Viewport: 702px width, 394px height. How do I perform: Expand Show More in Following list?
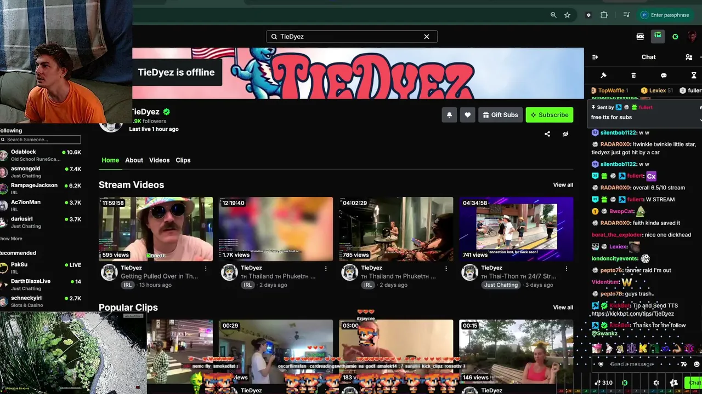click(11, 239)
